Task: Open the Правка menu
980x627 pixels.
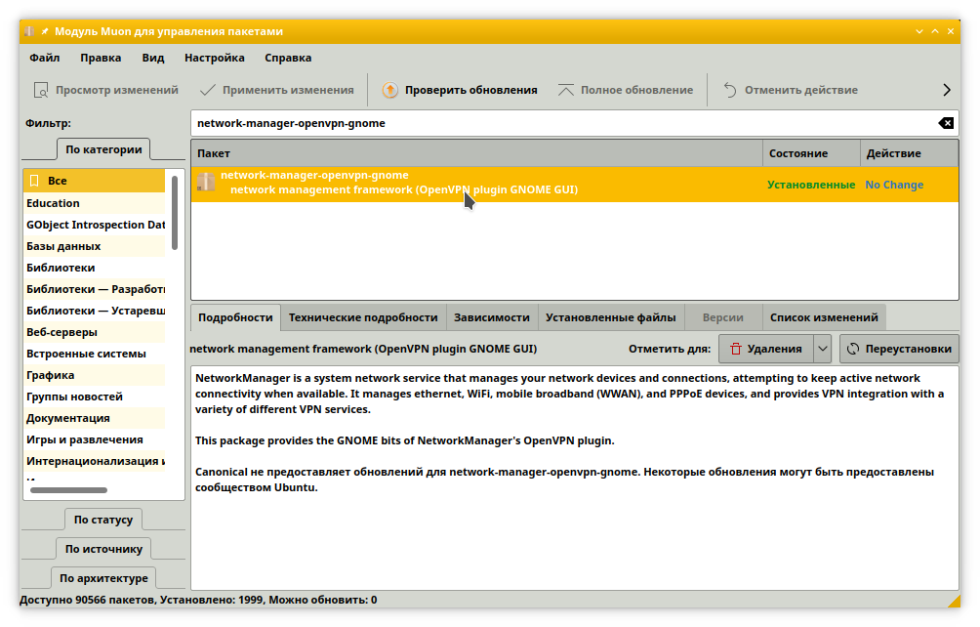Action: 101,58
